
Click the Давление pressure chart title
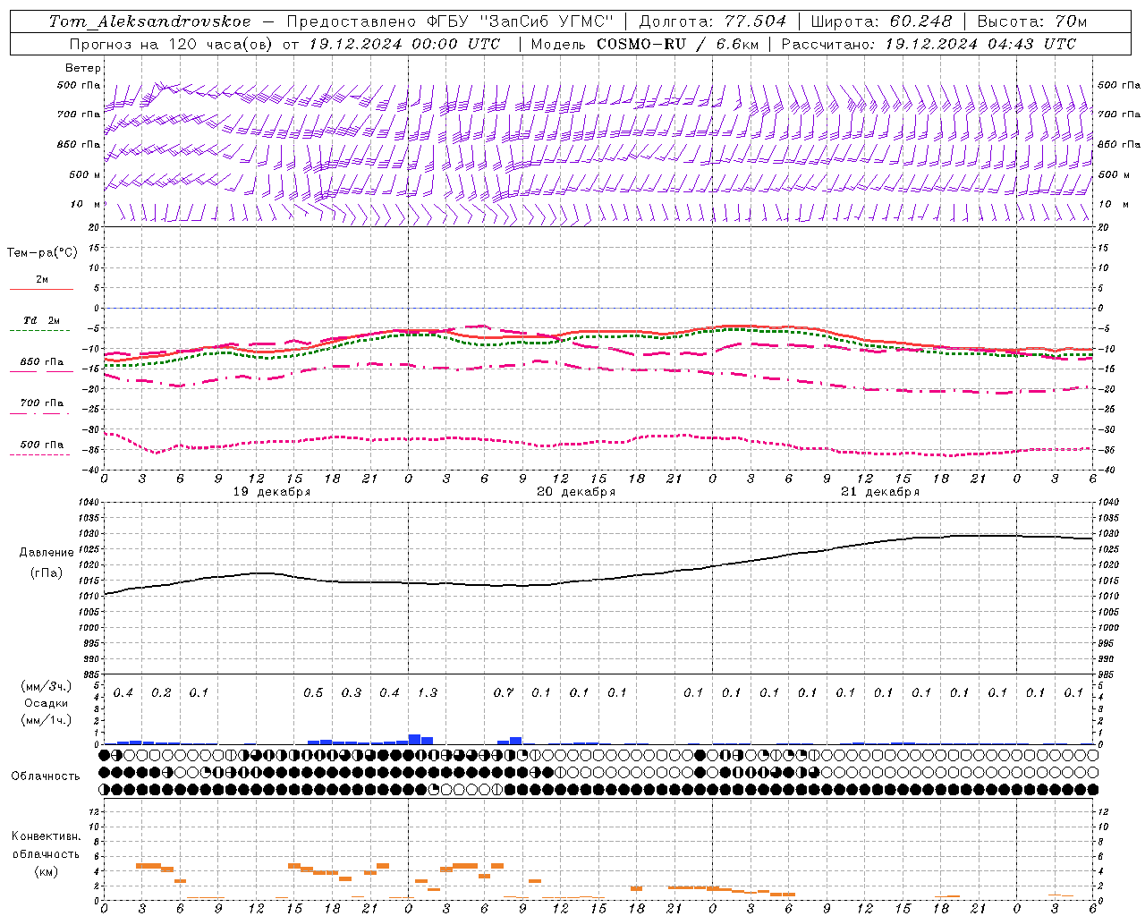(x=47, y=553)
